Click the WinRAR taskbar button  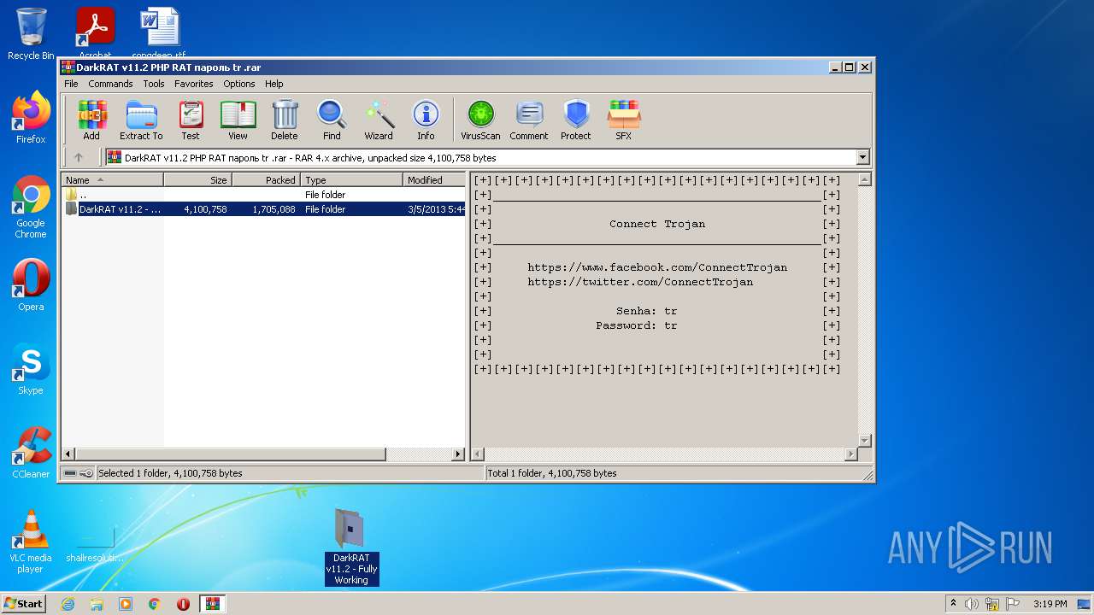coord(213,604)
